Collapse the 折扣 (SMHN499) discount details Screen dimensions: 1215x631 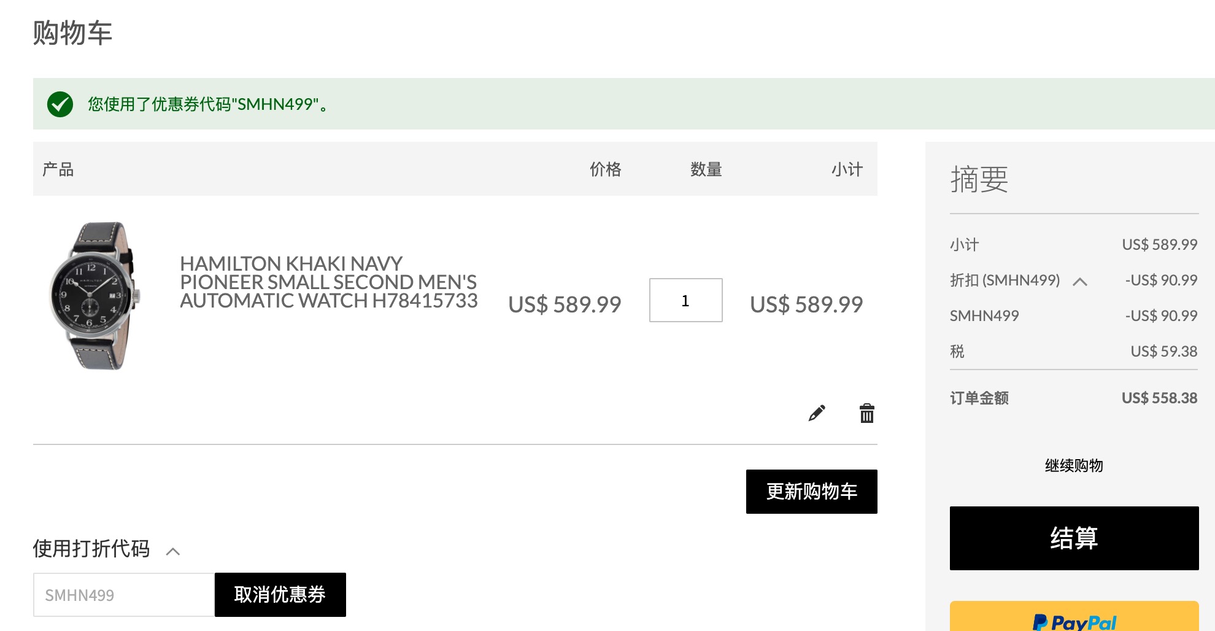click(x=1080, y=282)
